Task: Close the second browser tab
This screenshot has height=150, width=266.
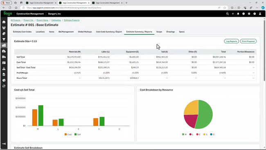Action: [88, 3]
